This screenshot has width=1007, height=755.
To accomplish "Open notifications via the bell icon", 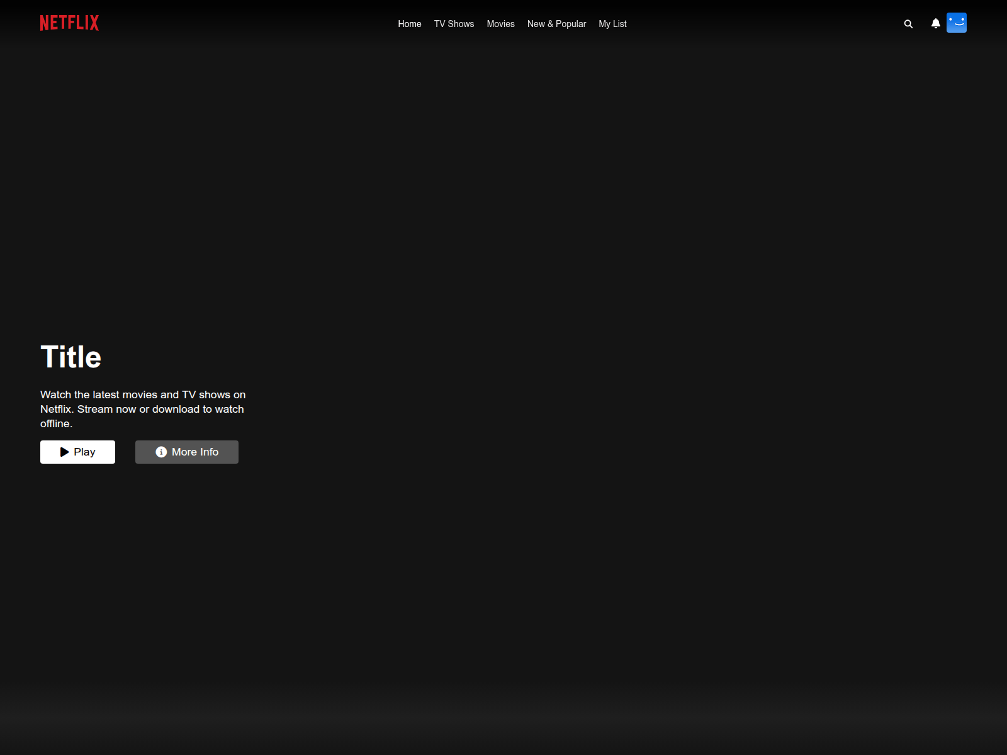I will 935,23.
